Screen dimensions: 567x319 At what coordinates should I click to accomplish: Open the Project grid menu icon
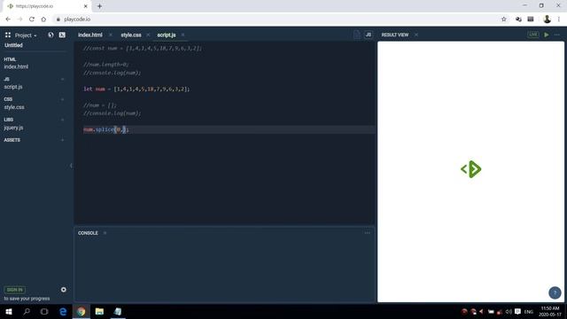(x=8, y=35)
